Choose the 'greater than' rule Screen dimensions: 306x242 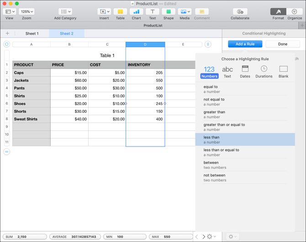pyautogui.click(x=245, y=114)
